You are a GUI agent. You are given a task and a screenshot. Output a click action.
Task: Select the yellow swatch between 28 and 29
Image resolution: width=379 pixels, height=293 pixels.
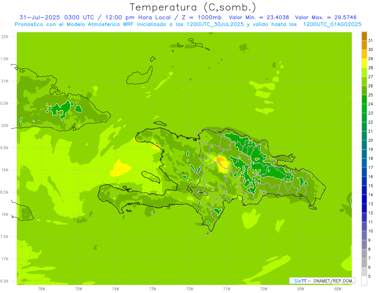click(x=364, y=63)
